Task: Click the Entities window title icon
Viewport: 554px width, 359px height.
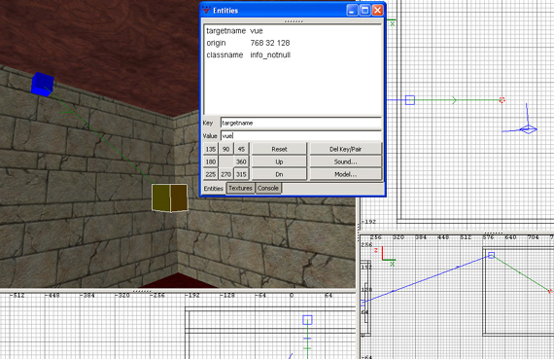Action: point(206,10)
